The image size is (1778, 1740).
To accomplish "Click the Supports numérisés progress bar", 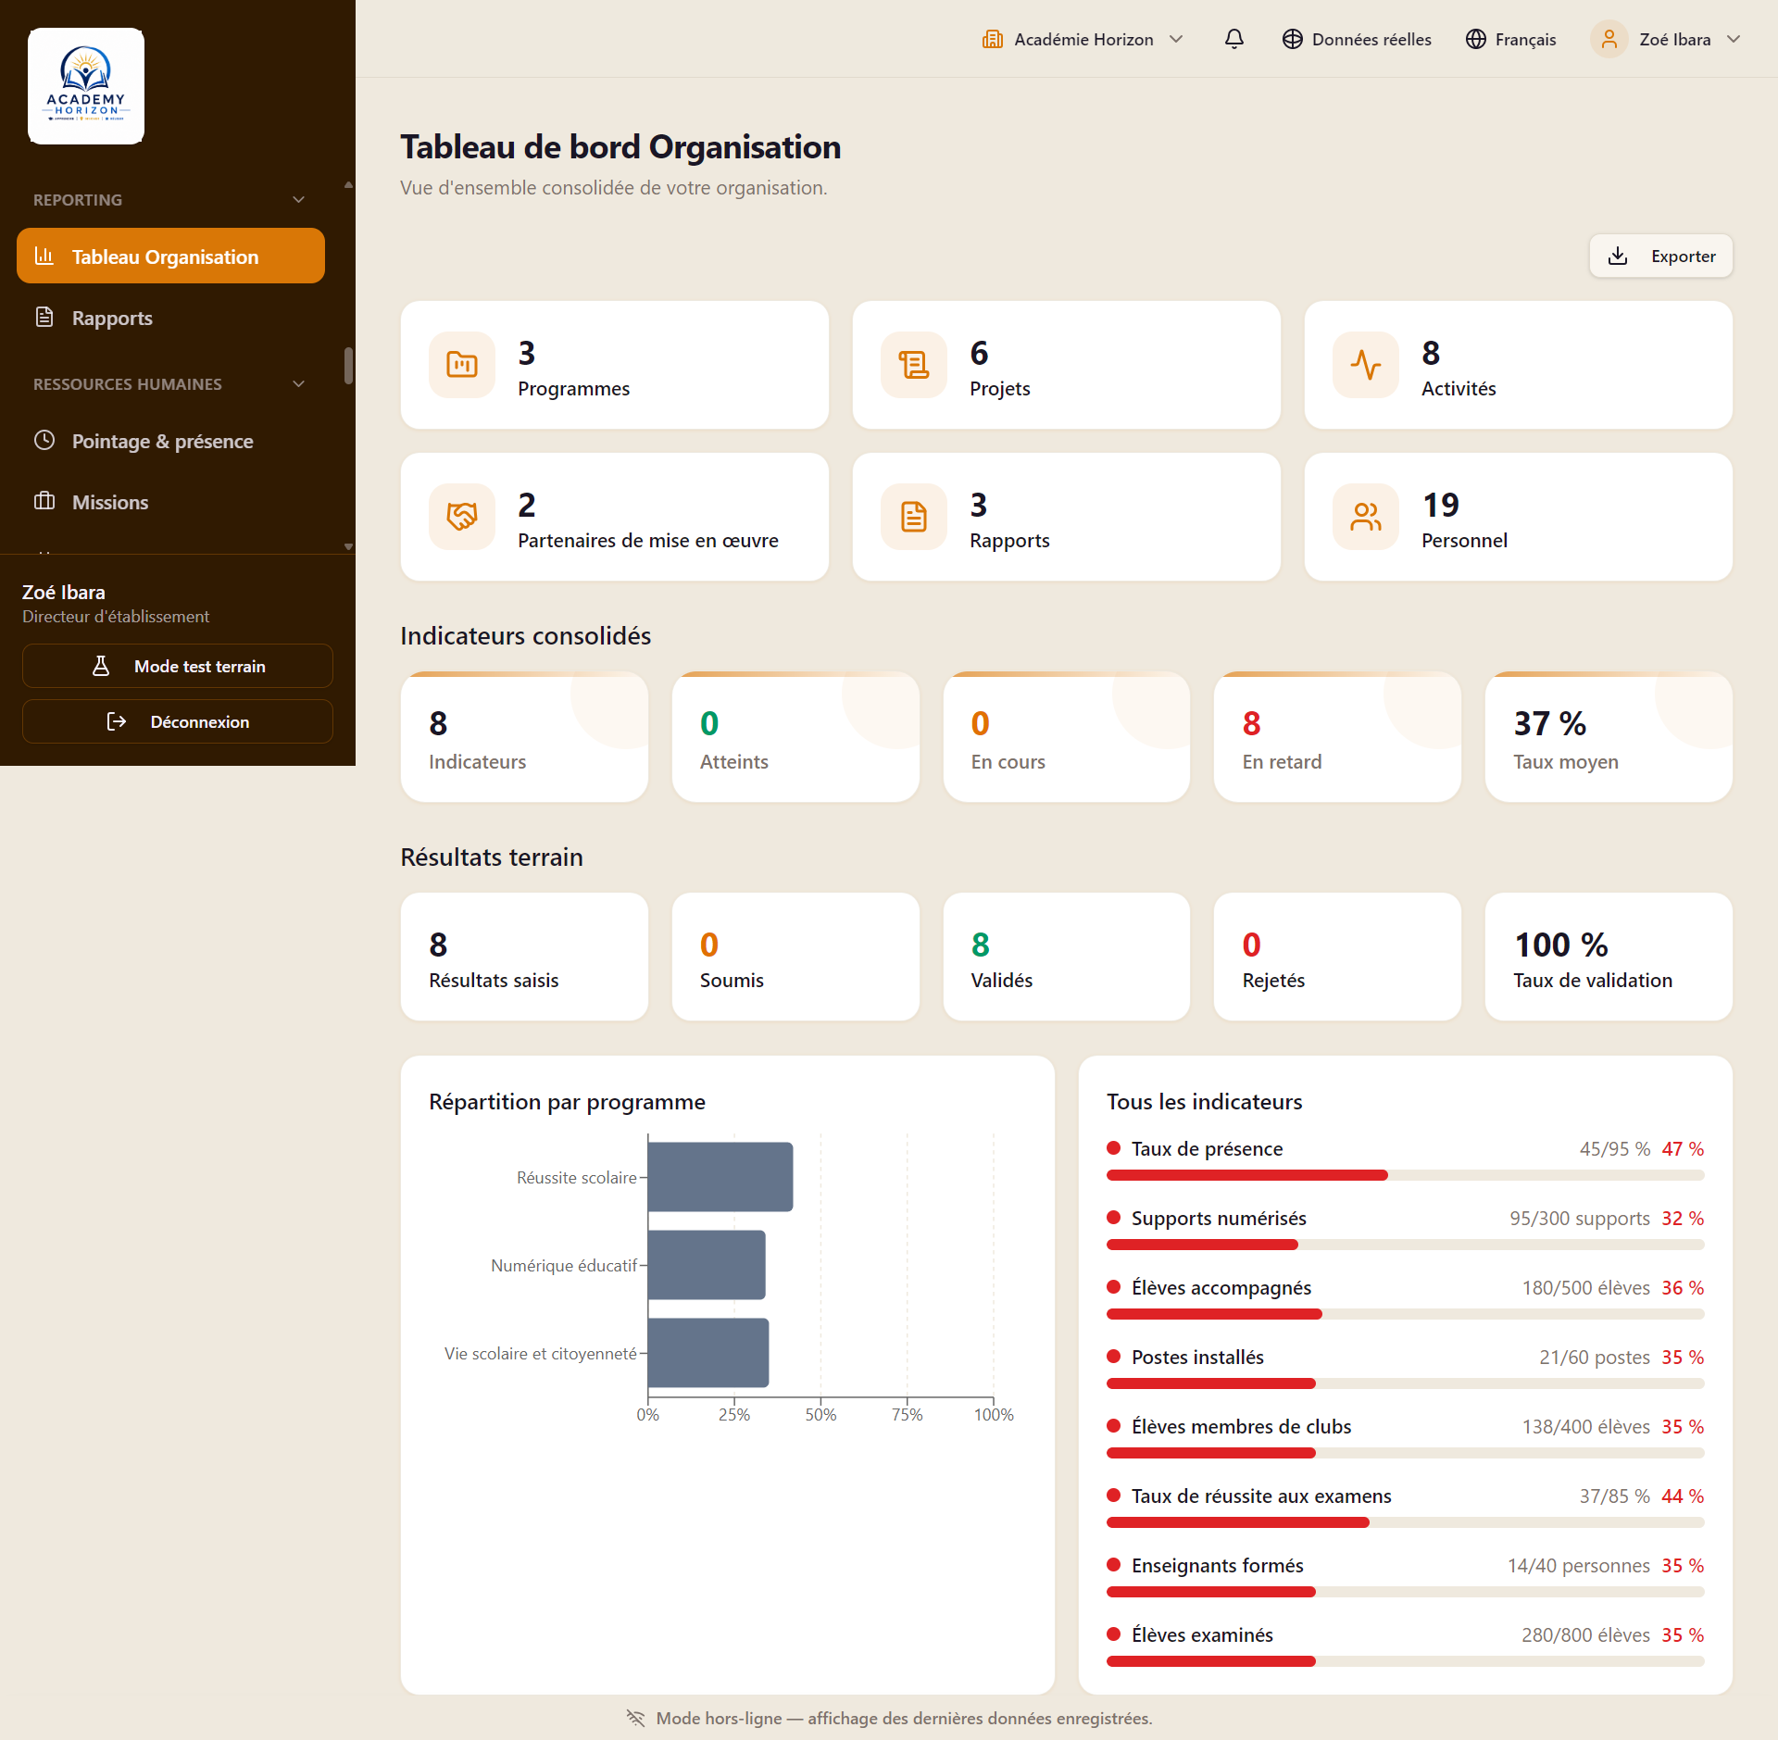I will 1406,1245.
